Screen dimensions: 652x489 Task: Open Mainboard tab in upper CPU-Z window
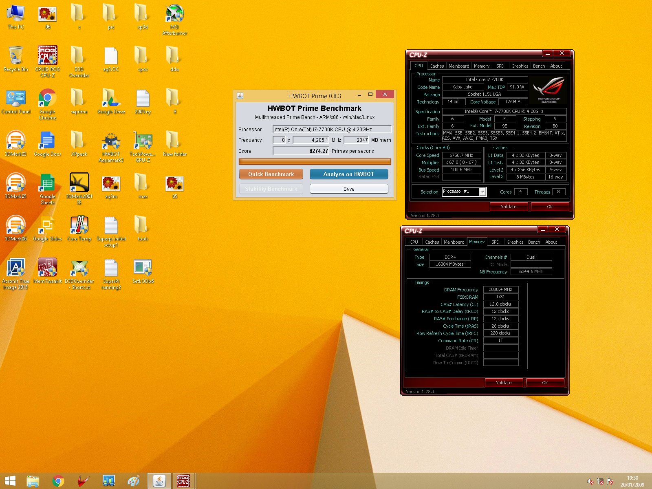459,66
